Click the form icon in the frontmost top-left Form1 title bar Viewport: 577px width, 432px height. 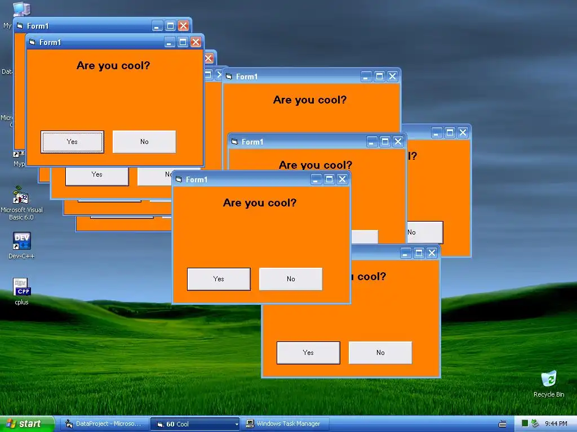click(x=32, y=42)
